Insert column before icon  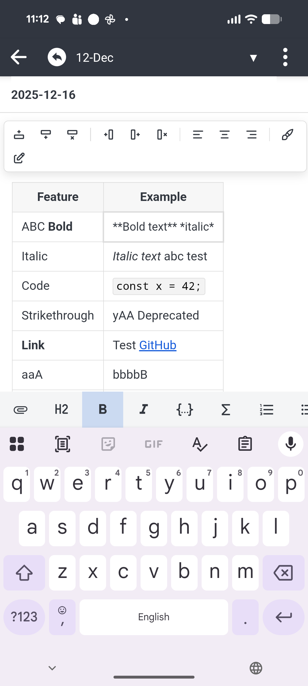(109, 134)
